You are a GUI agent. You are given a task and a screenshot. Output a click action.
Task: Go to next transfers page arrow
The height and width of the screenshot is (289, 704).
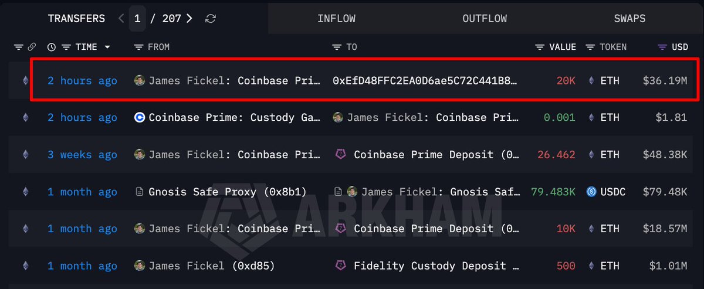coord(189,19)
